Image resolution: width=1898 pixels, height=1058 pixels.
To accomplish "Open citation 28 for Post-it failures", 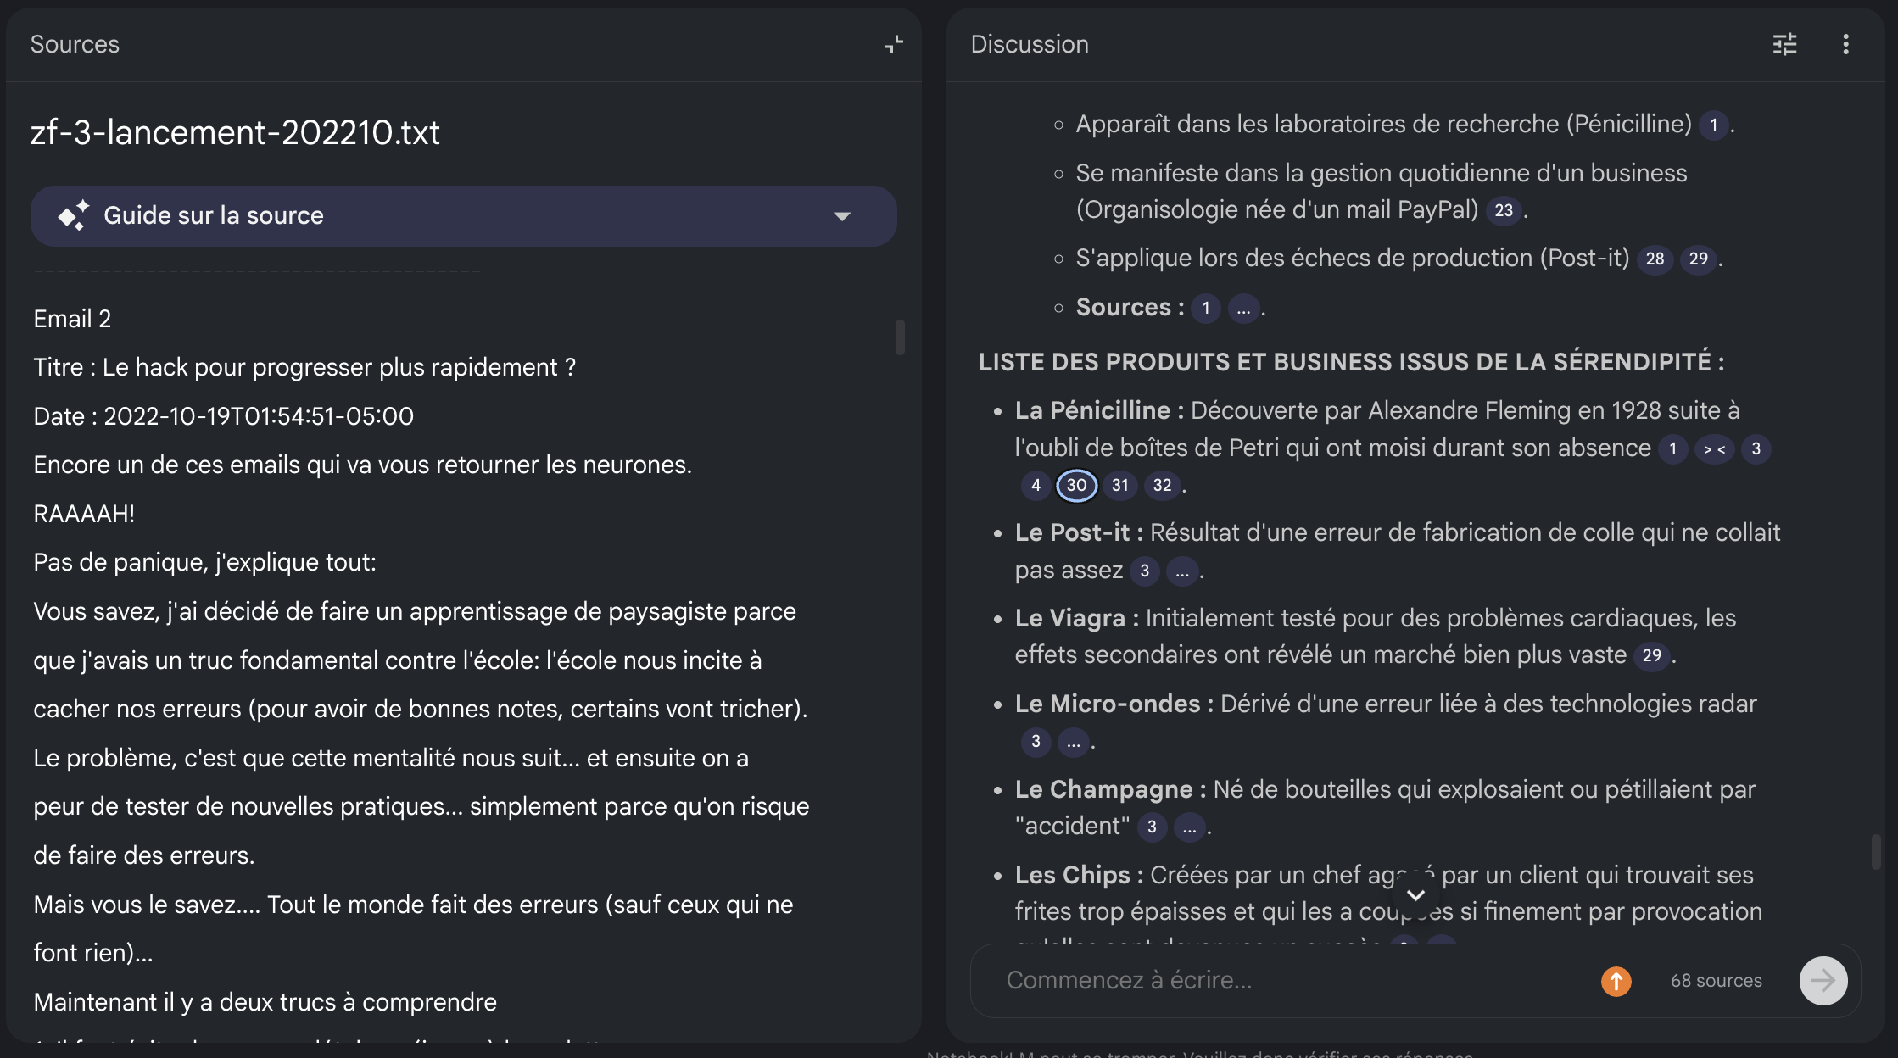I will [1655, 259].
